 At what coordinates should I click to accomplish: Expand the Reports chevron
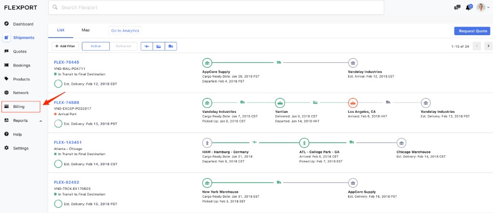click(x=40, y=121)
